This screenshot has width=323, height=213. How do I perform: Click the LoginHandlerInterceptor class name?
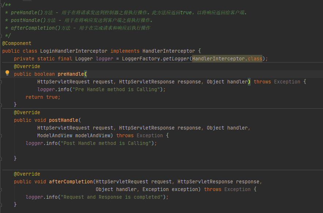[73, 51]
